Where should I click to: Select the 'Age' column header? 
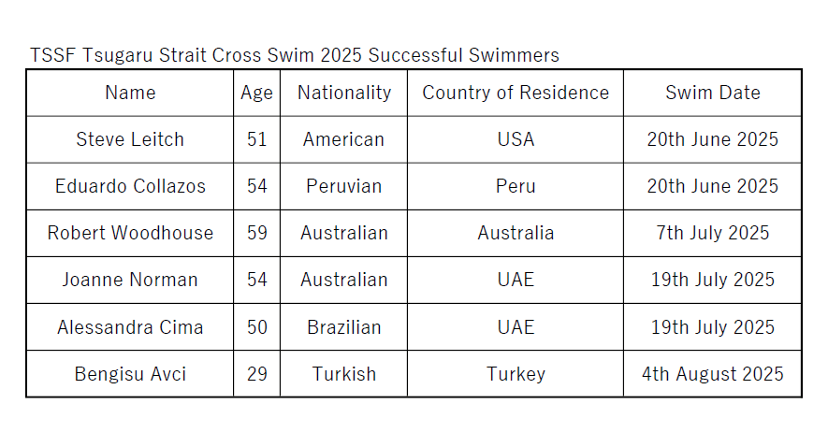tap(256, 93)
